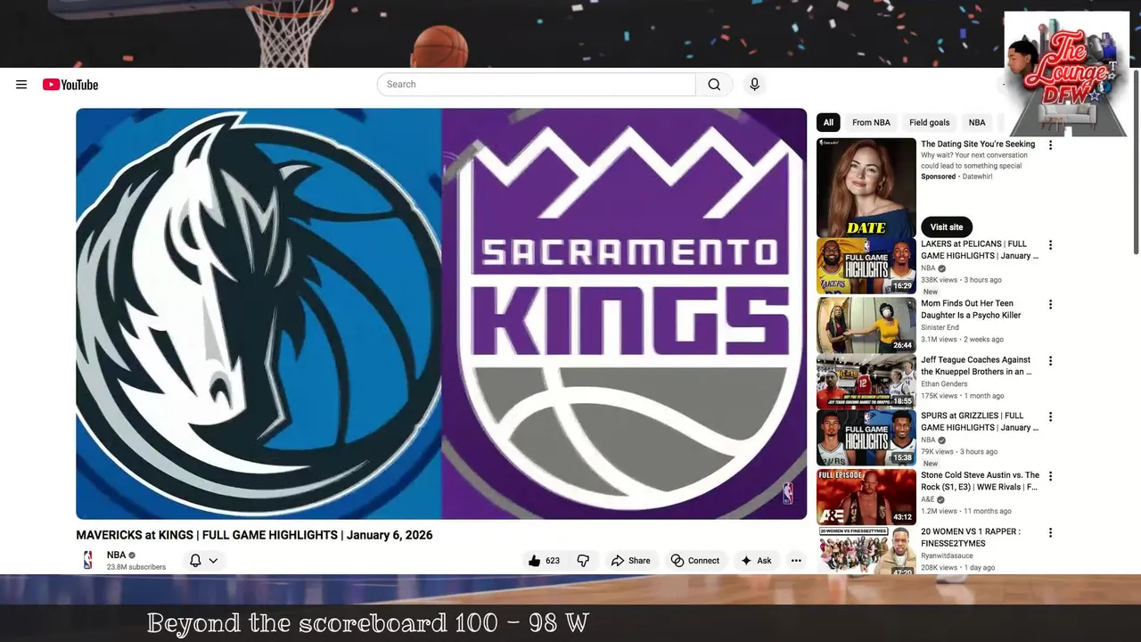Click the Ethan Genders channel name
Image resolution: width=1141 pixels, height=642 pixels.
(x=944, y=383)
